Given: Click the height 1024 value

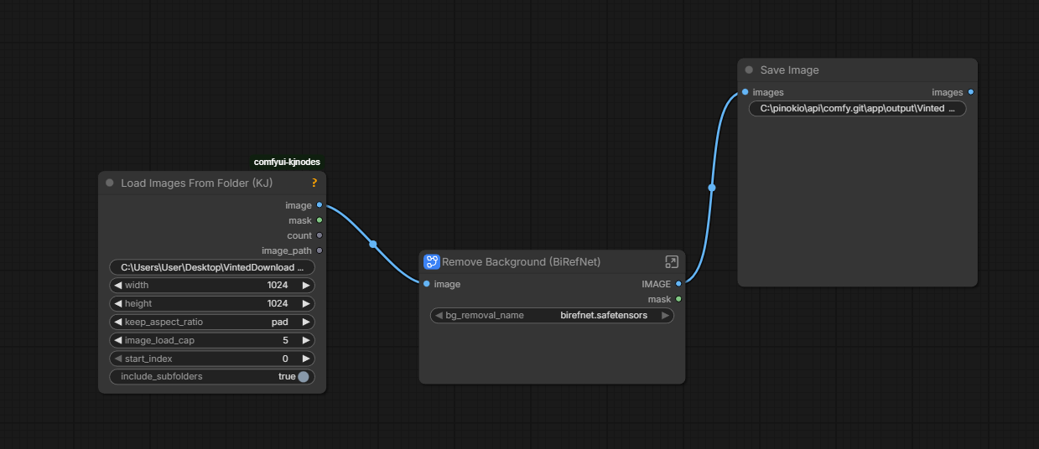Looking at the screenshot, I should click(278, 303).
